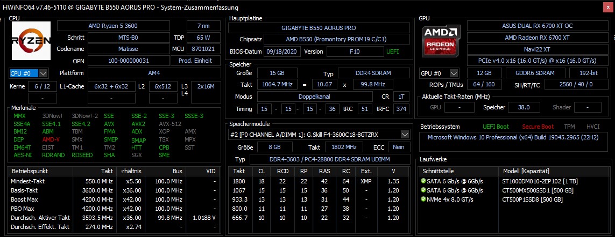Click the Modell [Kapazität] column header
The height and width of the screenshot is (237, 615).
(x=554, y=171)
